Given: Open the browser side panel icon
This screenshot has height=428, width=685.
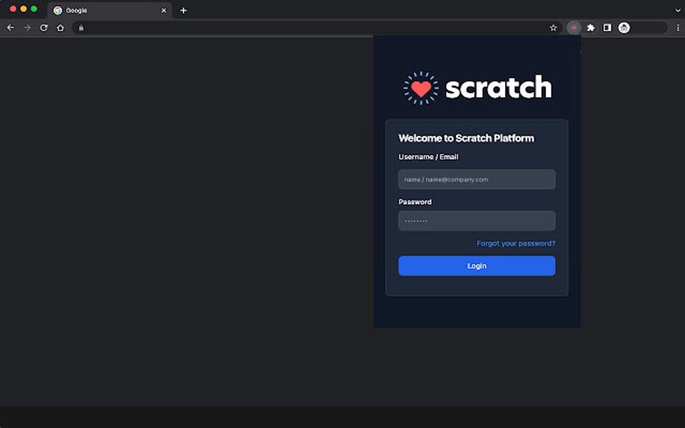Looking at the screenshot, I should [x=606, y=28].
